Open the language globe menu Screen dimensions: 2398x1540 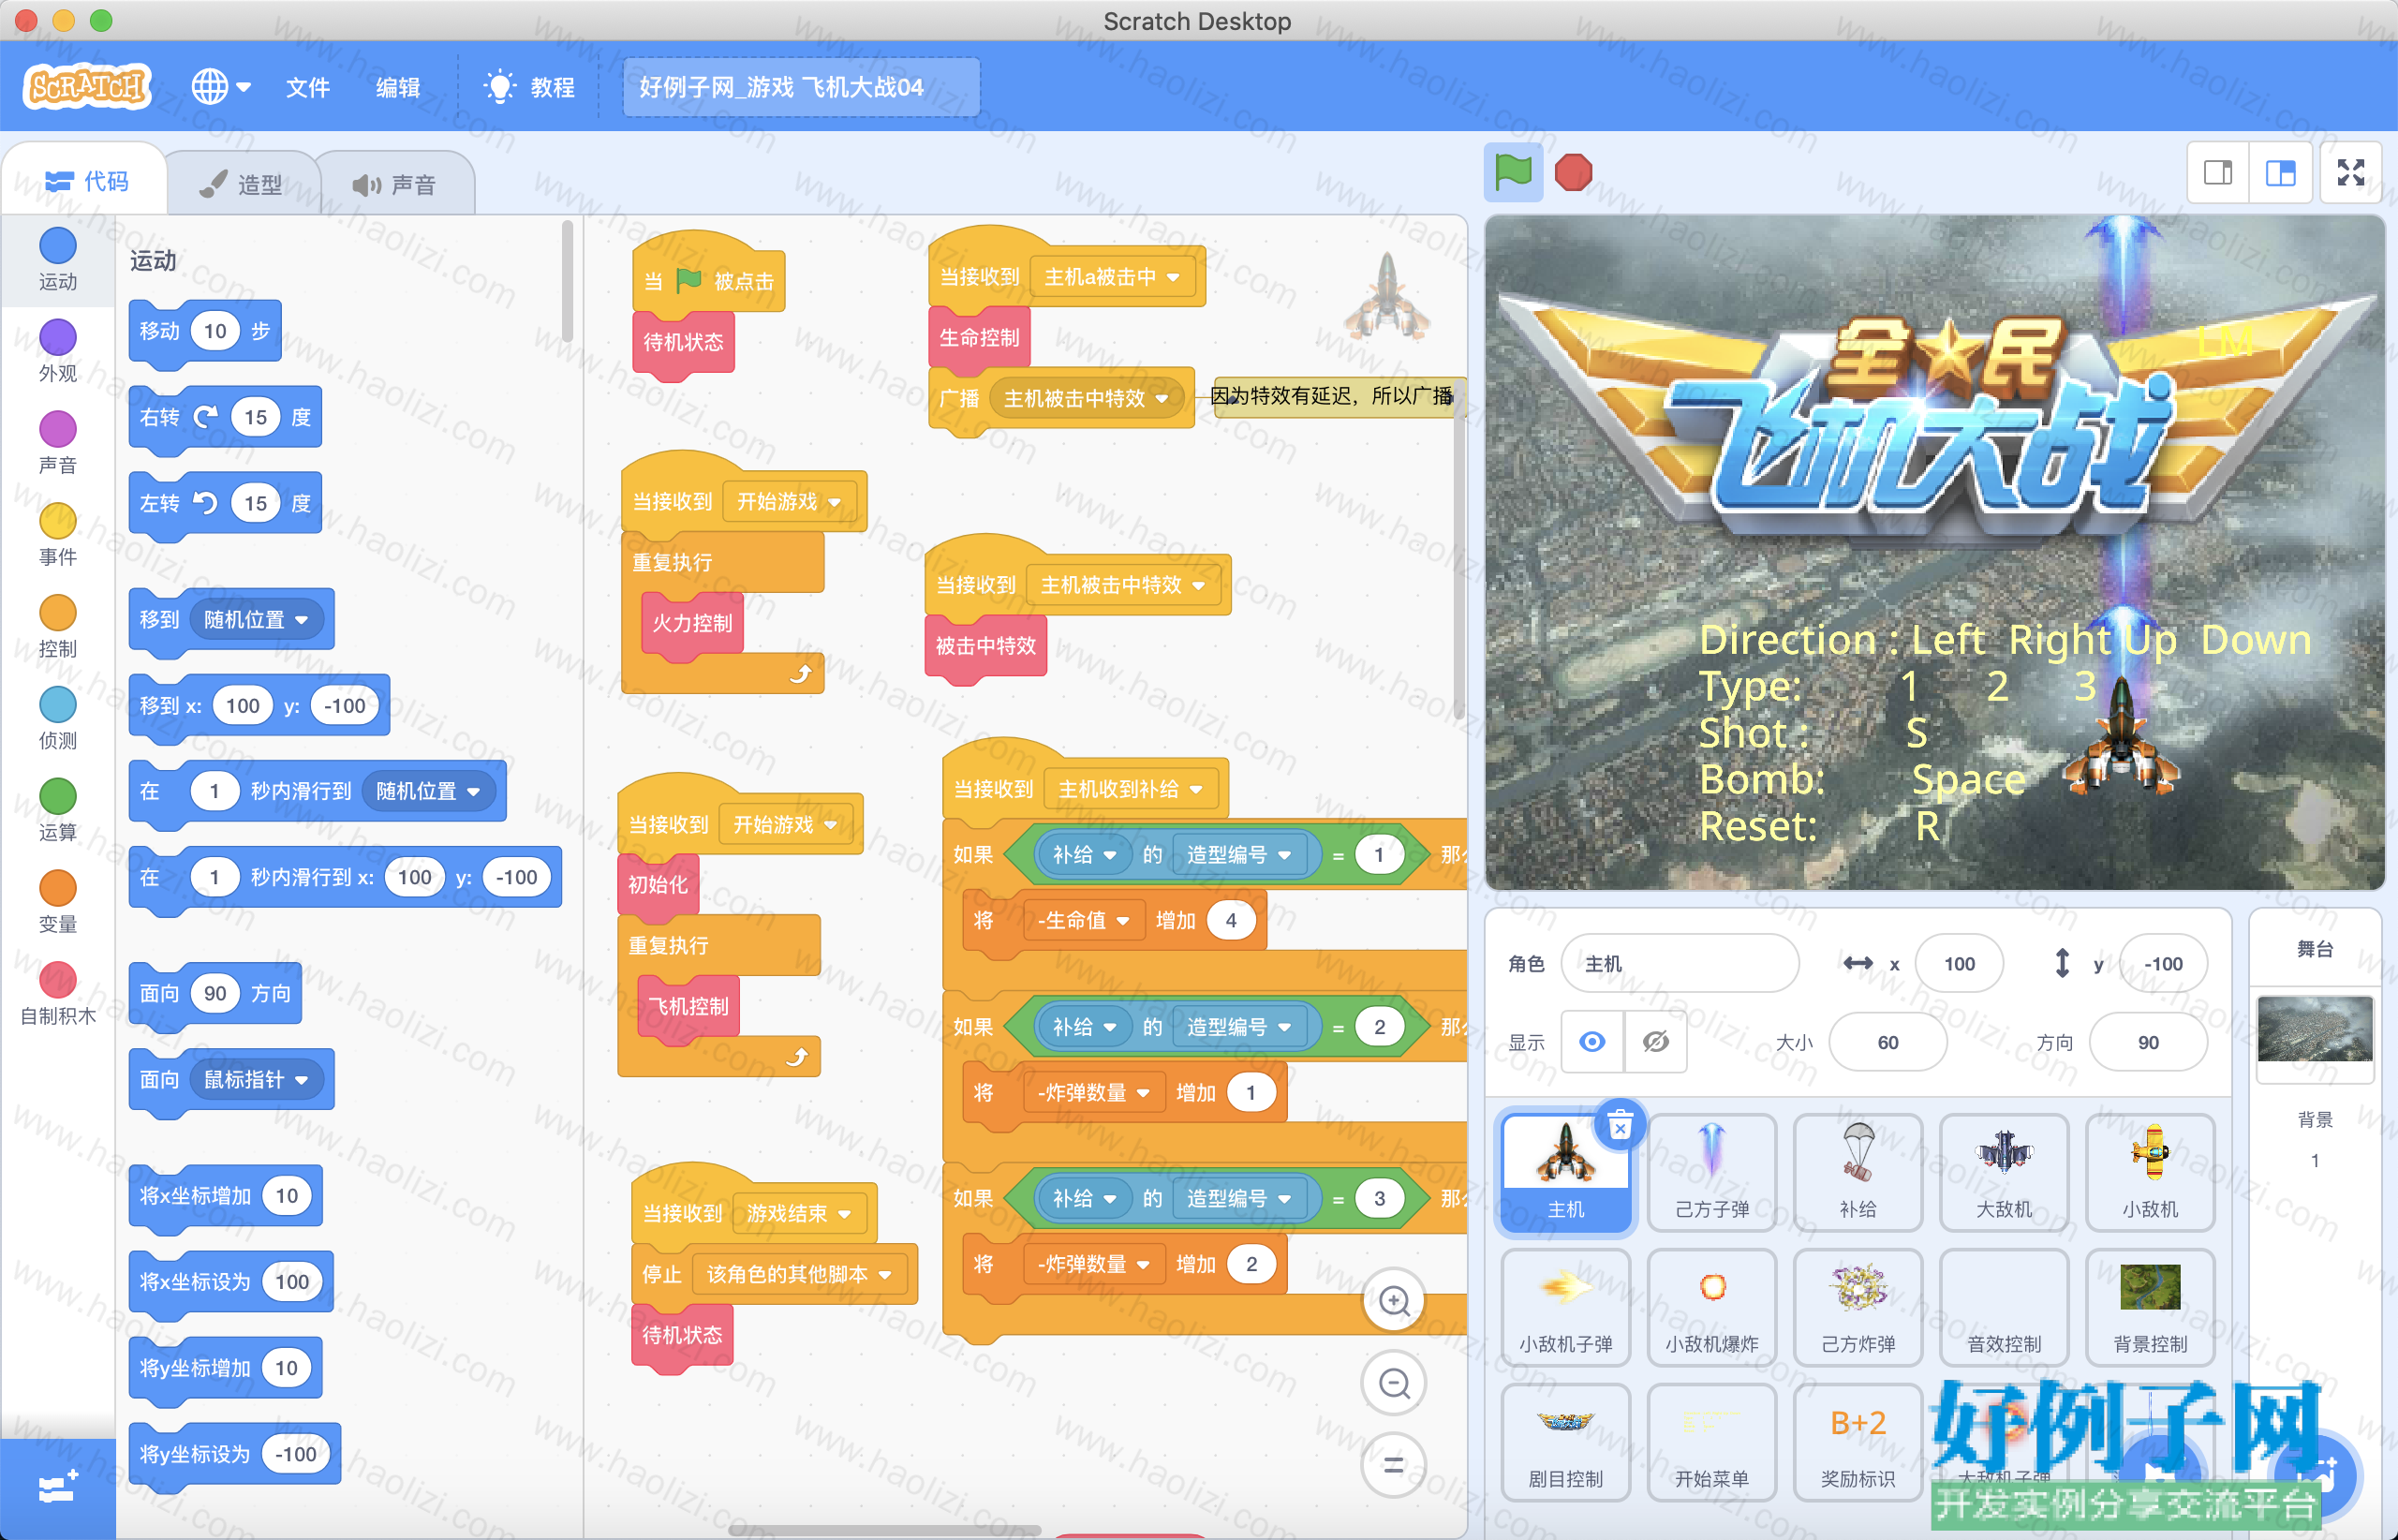tap(220, 87)
